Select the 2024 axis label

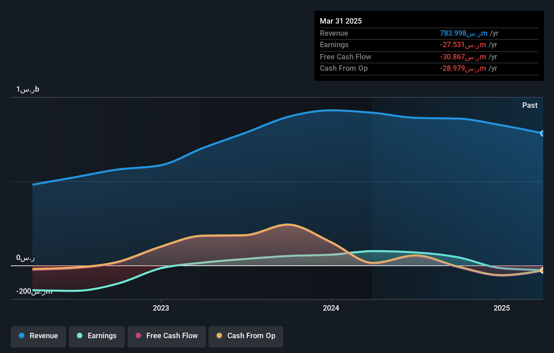pyautogui.click(x=331, y=308)
